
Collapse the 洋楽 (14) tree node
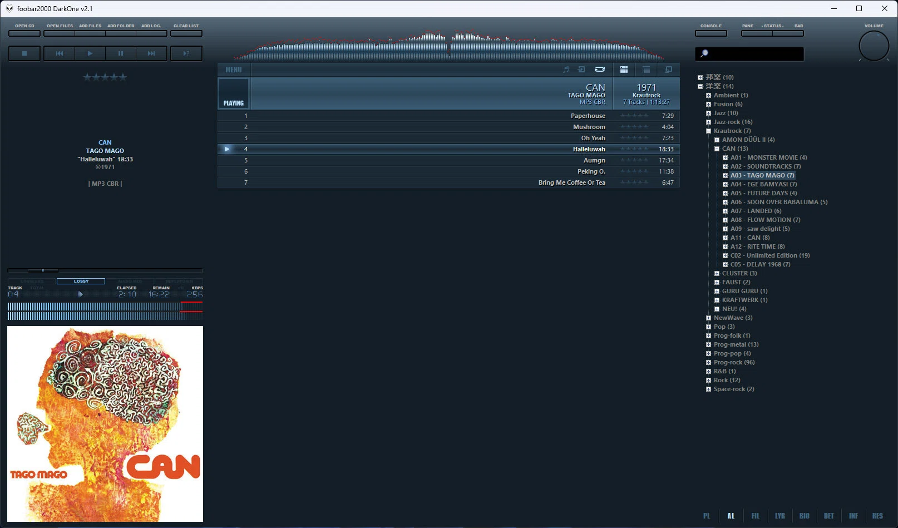pos(700,86)
